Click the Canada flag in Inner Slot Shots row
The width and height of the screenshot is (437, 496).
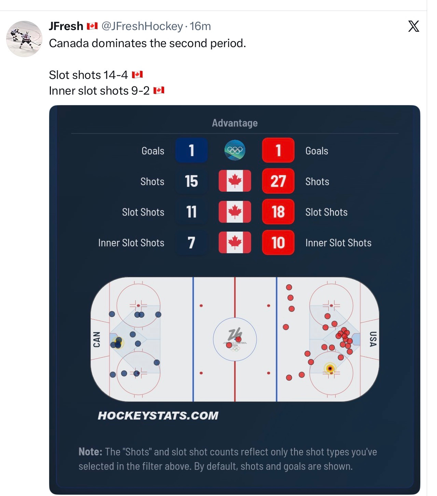(235, 243)
